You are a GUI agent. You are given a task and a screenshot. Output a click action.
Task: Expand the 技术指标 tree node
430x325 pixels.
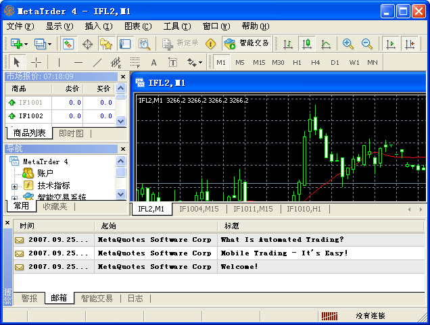coord(14,186)
